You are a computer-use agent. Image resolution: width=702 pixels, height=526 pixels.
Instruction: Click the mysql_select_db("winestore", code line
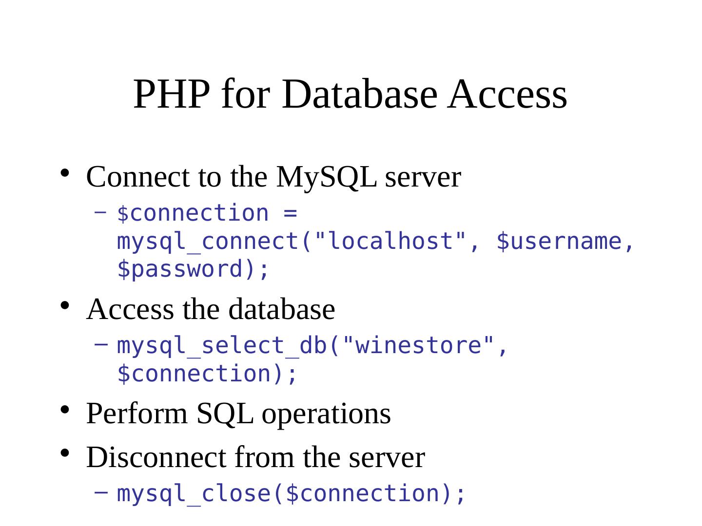click(313, 346)
